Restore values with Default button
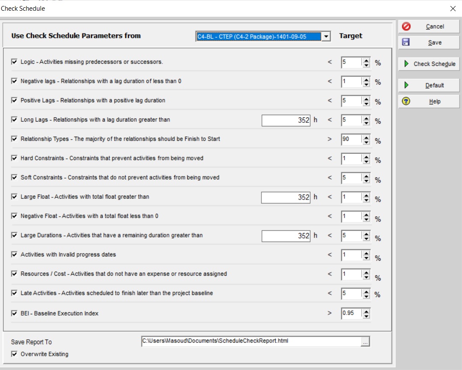Screen dimensions: 462x370 [x=429, y=85]
